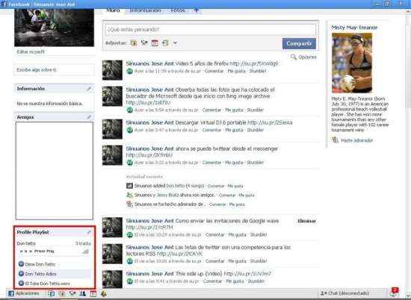411x300 pixels.
Task: Click Stumble! on the 'tetas de twitter' post
Action: click(x=259, y=261)
